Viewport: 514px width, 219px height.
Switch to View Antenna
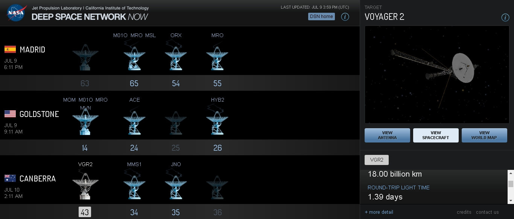click(387, 135)
